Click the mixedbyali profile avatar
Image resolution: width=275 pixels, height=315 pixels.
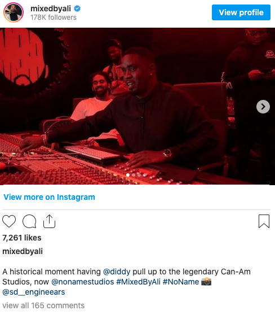click(14, 12)
